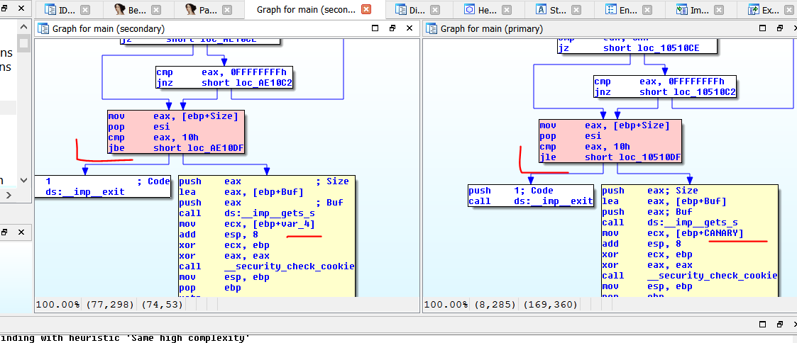This screenshot has width=797, height=343.
Task: Click the Di... tab document icon
Action: point(401,10)
